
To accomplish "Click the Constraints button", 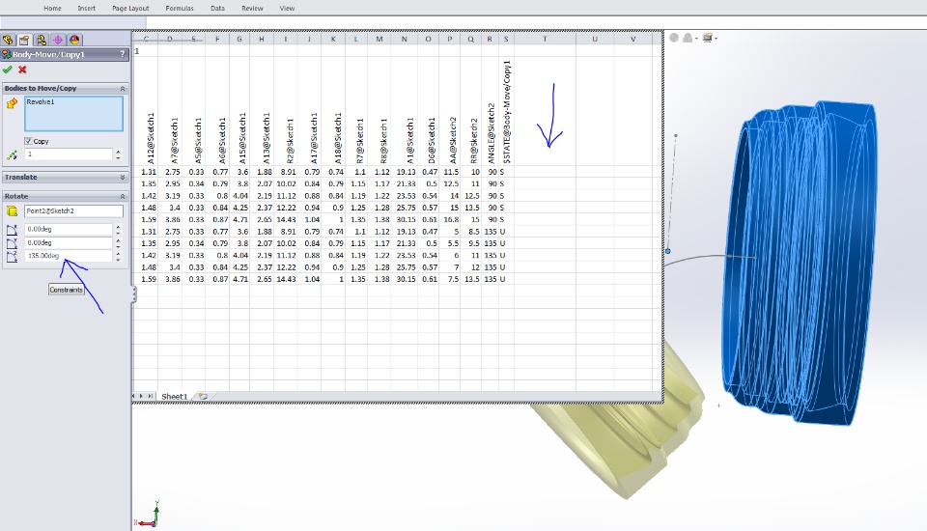I will coord(67,290).
